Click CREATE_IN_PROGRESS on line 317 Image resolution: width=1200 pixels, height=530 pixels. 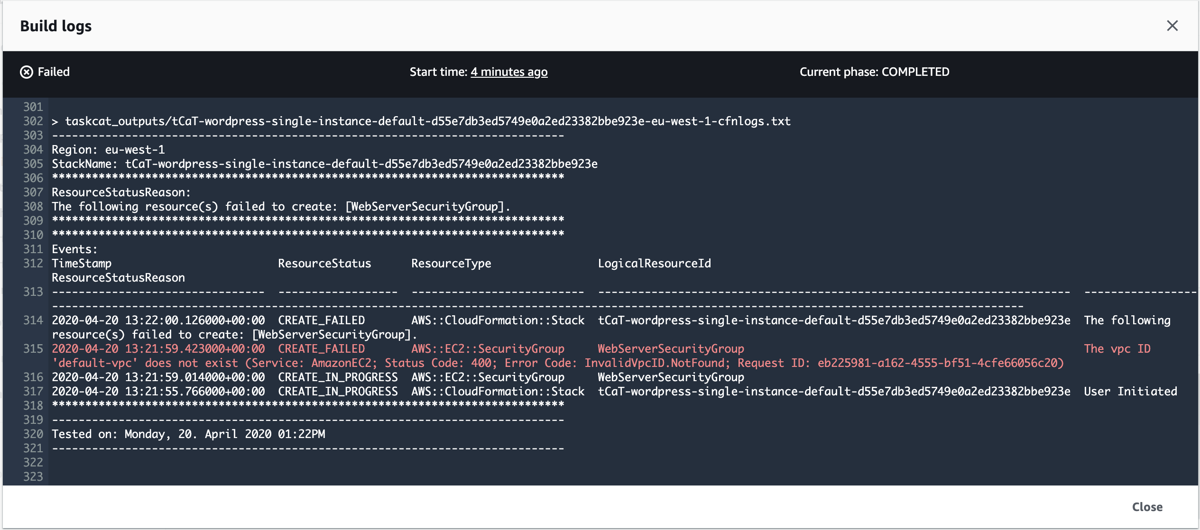[338, 392]
